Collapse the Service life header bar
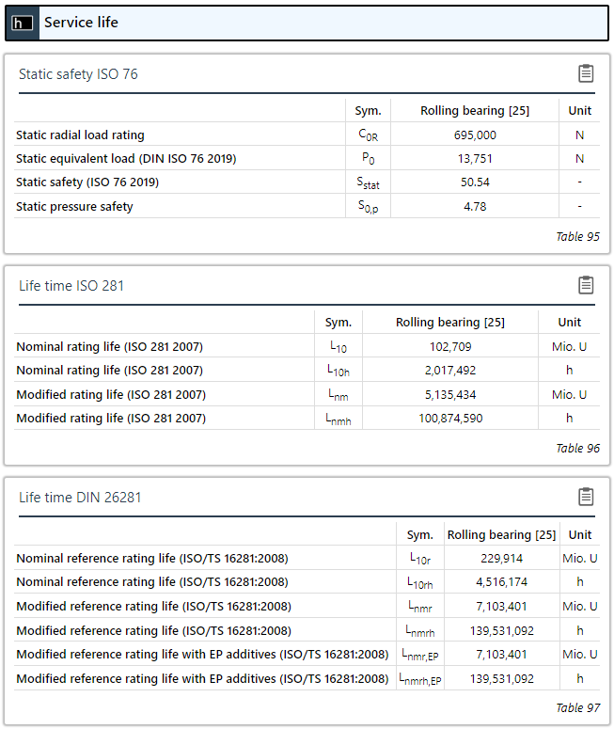Viewport: 614px width, 729px height. (x=307, y=23)
